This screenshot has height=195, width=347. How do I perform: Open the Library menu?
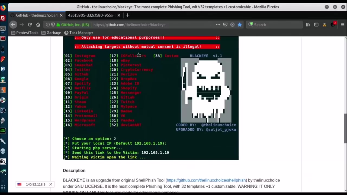pos(308,25)
